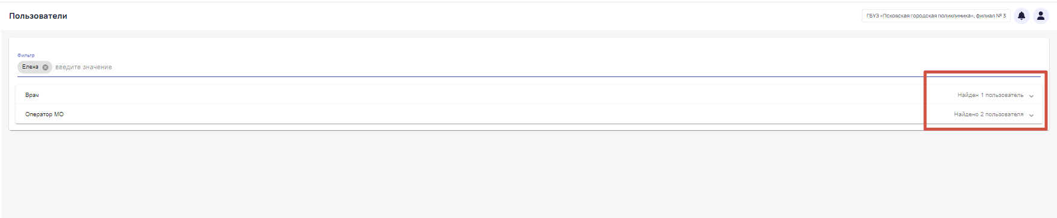
Task: Select the Оператор МО role label
Action: [45, 114]
